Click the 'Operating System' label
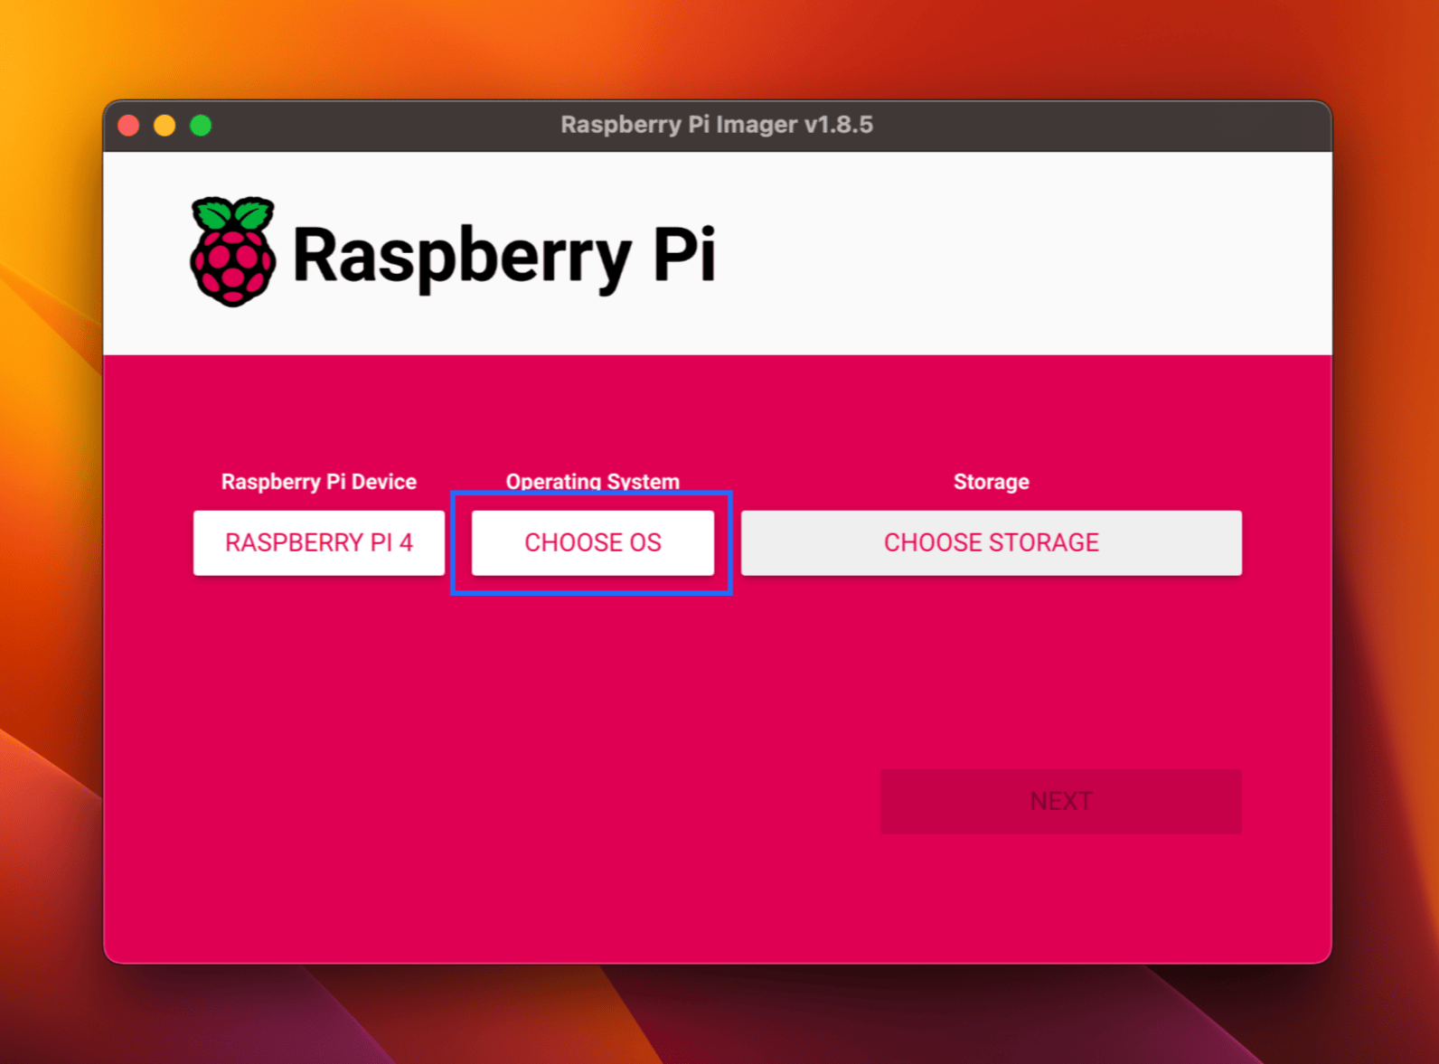The width and height of the screenshot is (1439, 1064). pos(593,482)
